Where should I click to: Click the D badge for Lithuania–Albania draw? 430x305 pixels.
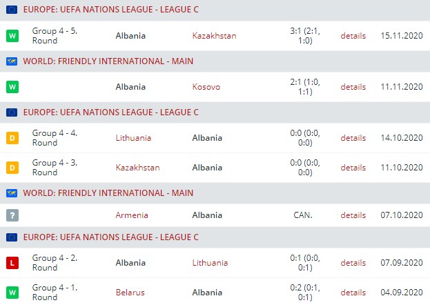pos(12,138)
